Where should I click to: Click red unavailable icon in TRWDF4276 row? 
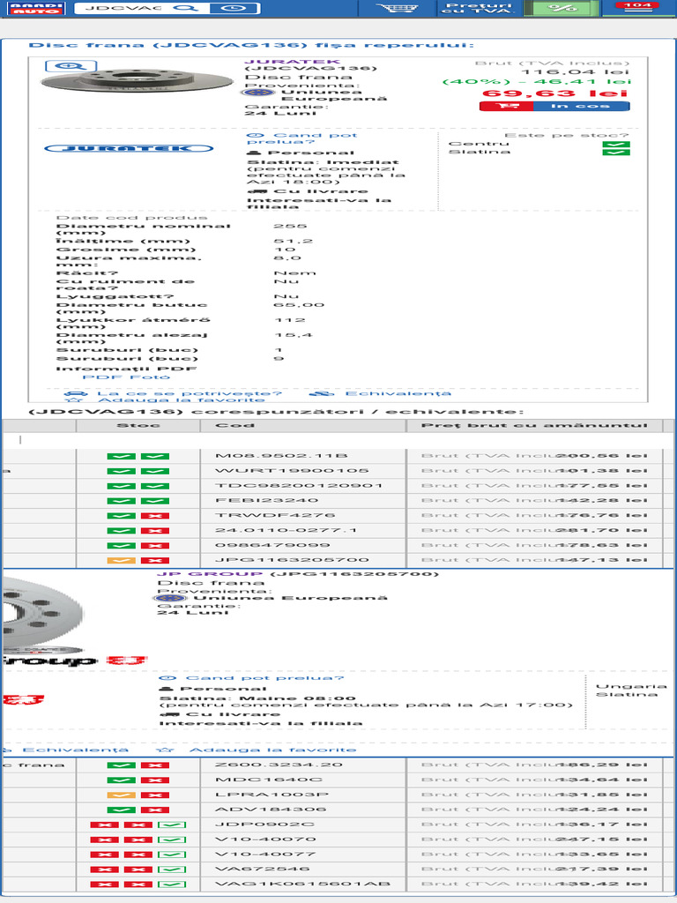[155, 515]
